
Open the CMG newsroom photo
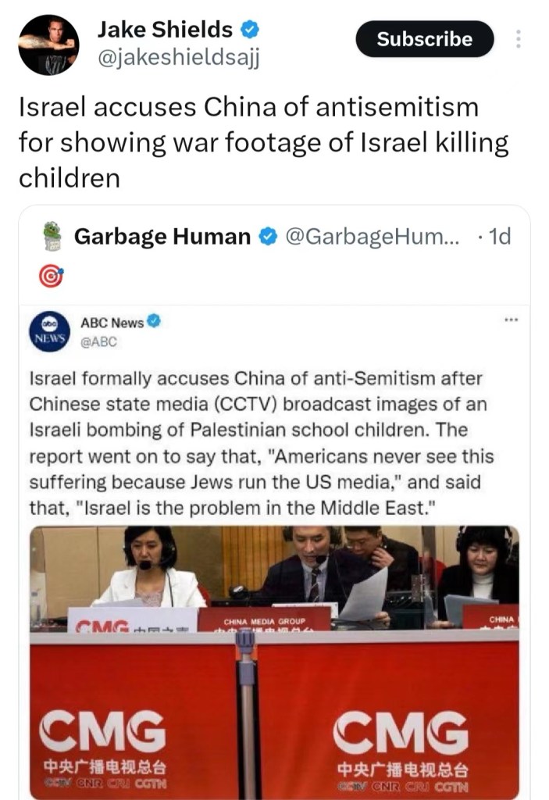[275, 662]
